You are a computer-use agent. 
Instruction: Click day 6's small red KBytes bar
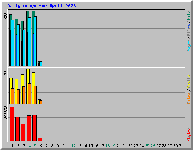[40, 139]
